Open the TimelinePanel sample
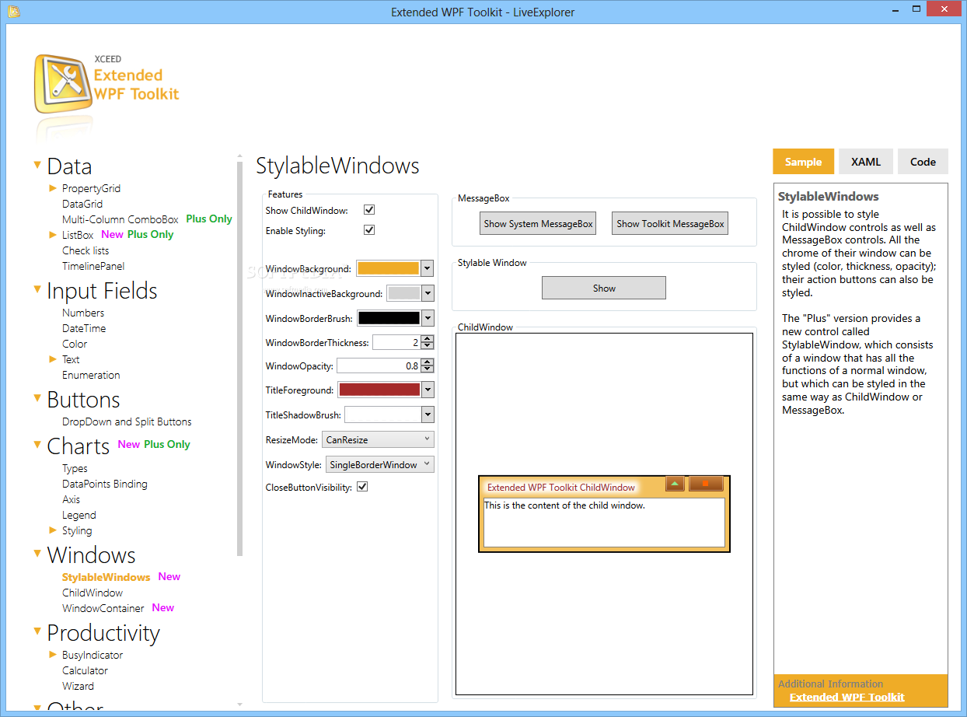 [93, 266]
